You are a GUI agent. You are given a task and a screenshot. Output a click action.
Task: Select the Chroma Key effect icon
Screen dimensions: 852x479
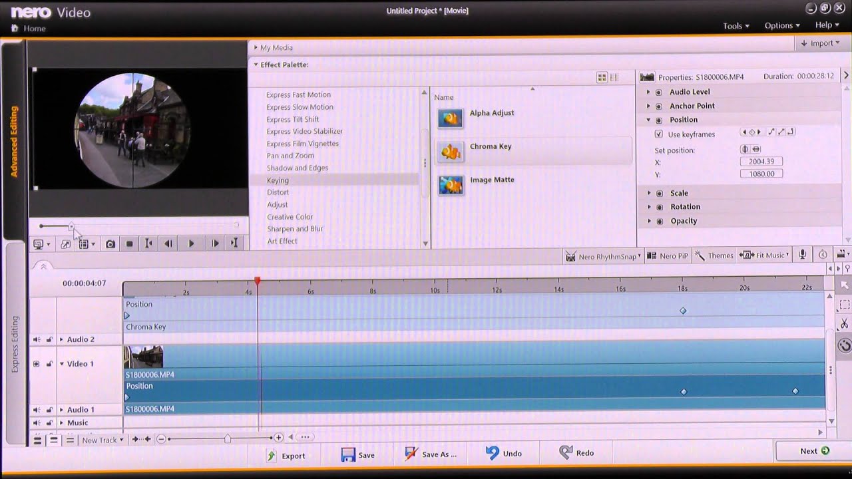coord(451,152)
